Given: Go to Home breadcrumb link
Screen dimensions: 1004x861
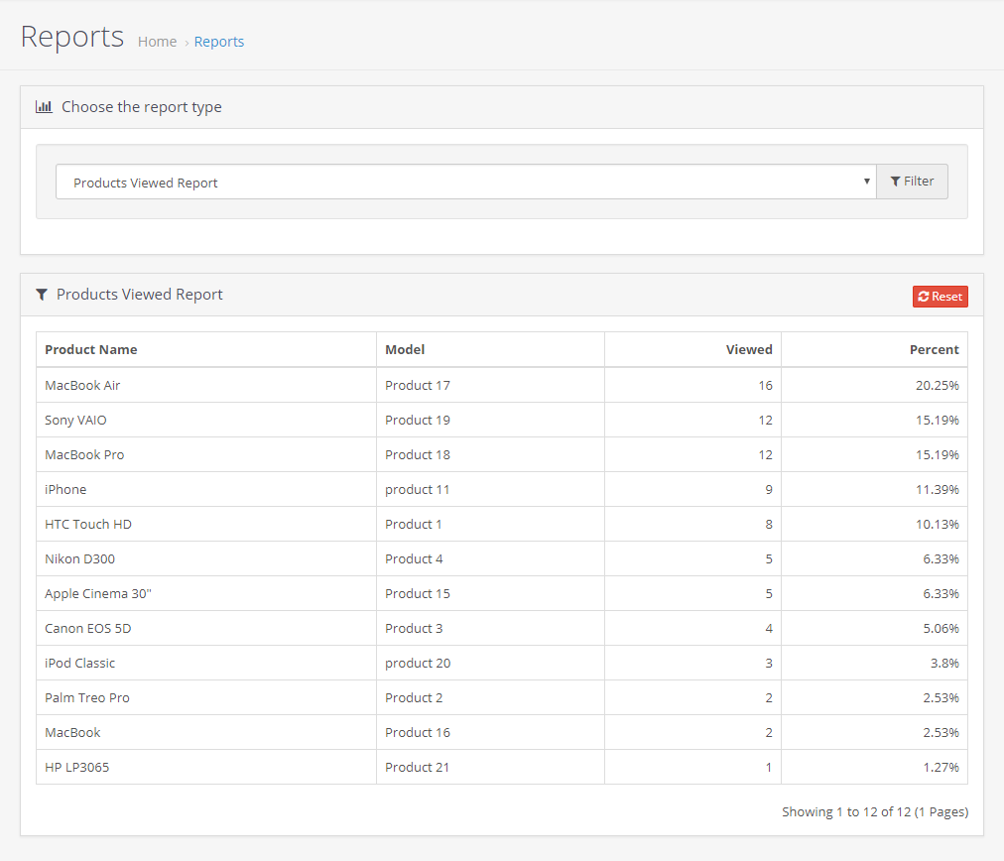Looking at the screenshot, I should pyautogui.click(x=157, y=42).
